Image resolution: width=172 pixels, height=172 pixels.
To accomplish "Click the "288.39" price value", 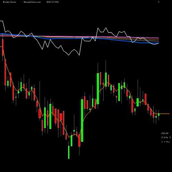I will [x=165, y=133].
